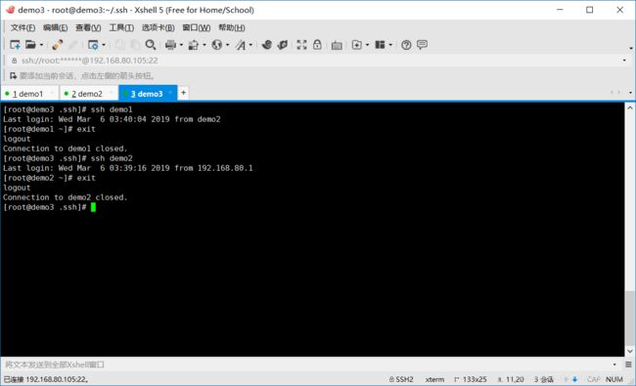636x386 pixels.
Task: Click the NUM indicator in status bar
Action: coord(614,379)
